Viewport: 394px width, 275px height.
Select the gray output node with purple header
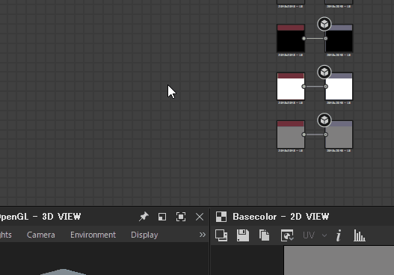pos(339,135)
